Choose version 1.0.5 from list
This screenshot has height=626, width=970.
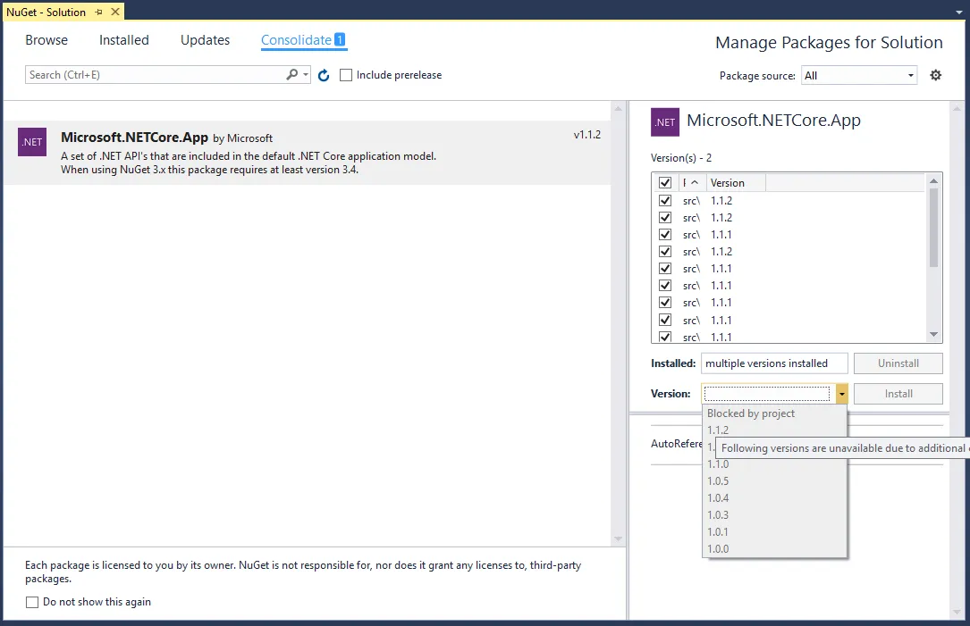[x=774, y=480]
